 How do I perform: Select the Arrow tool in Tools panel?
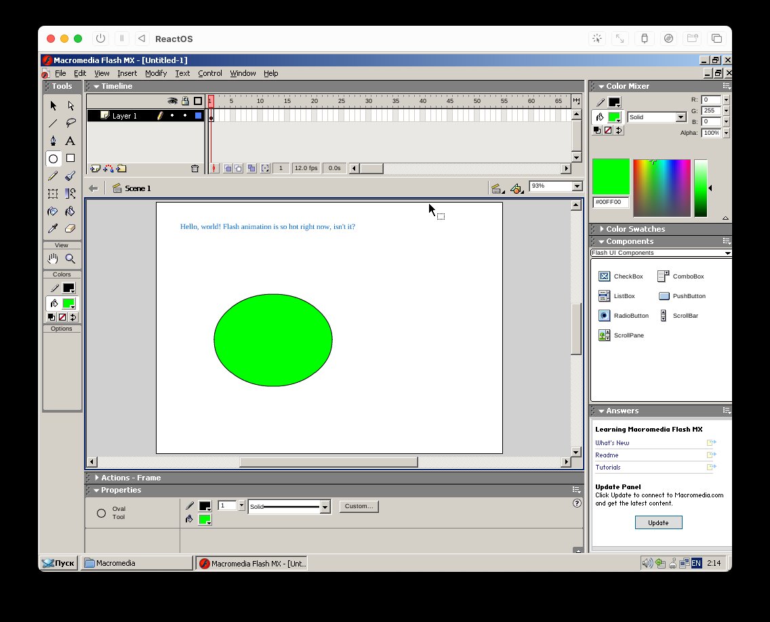point(53,106)
